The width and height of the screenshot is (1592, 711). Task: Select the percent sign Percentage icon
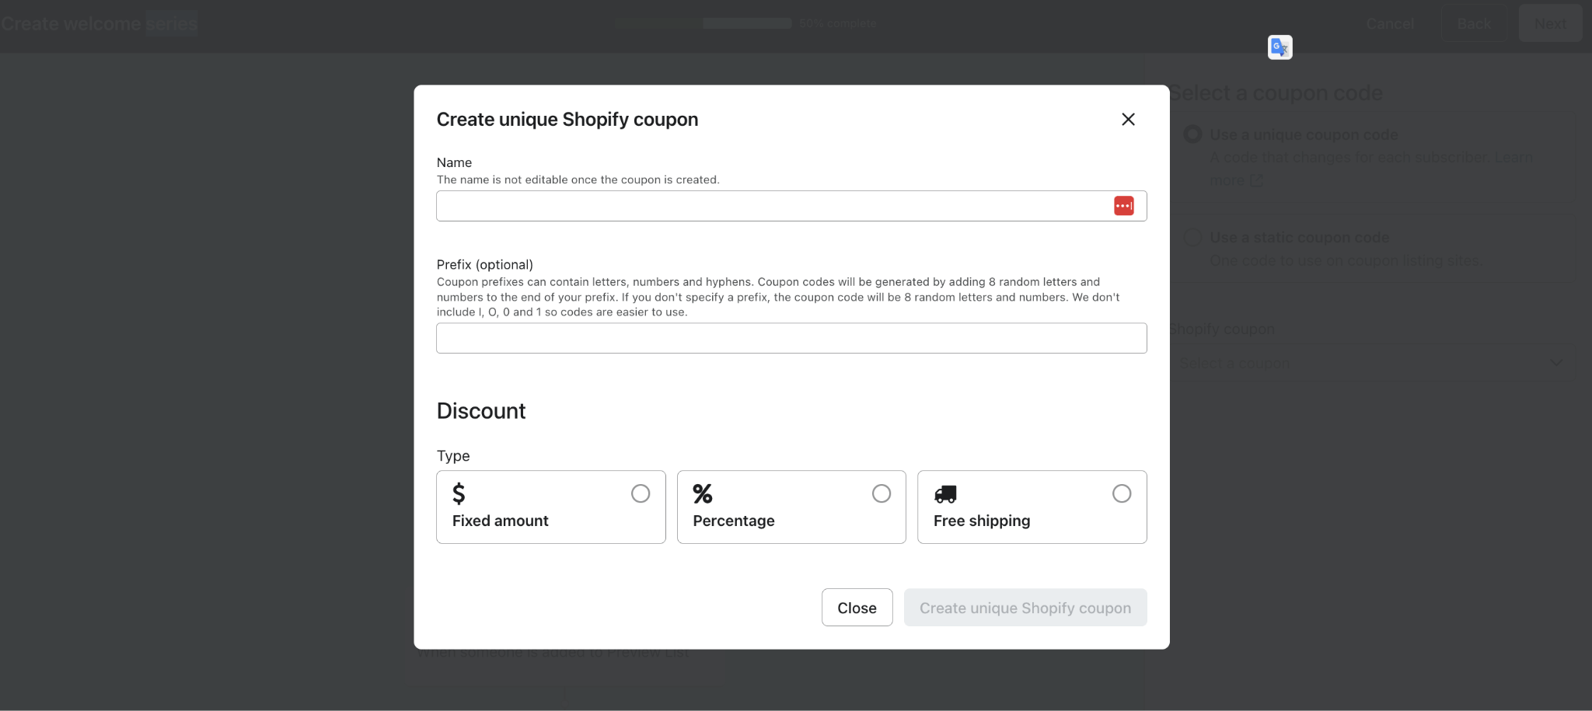coord(703,493)
